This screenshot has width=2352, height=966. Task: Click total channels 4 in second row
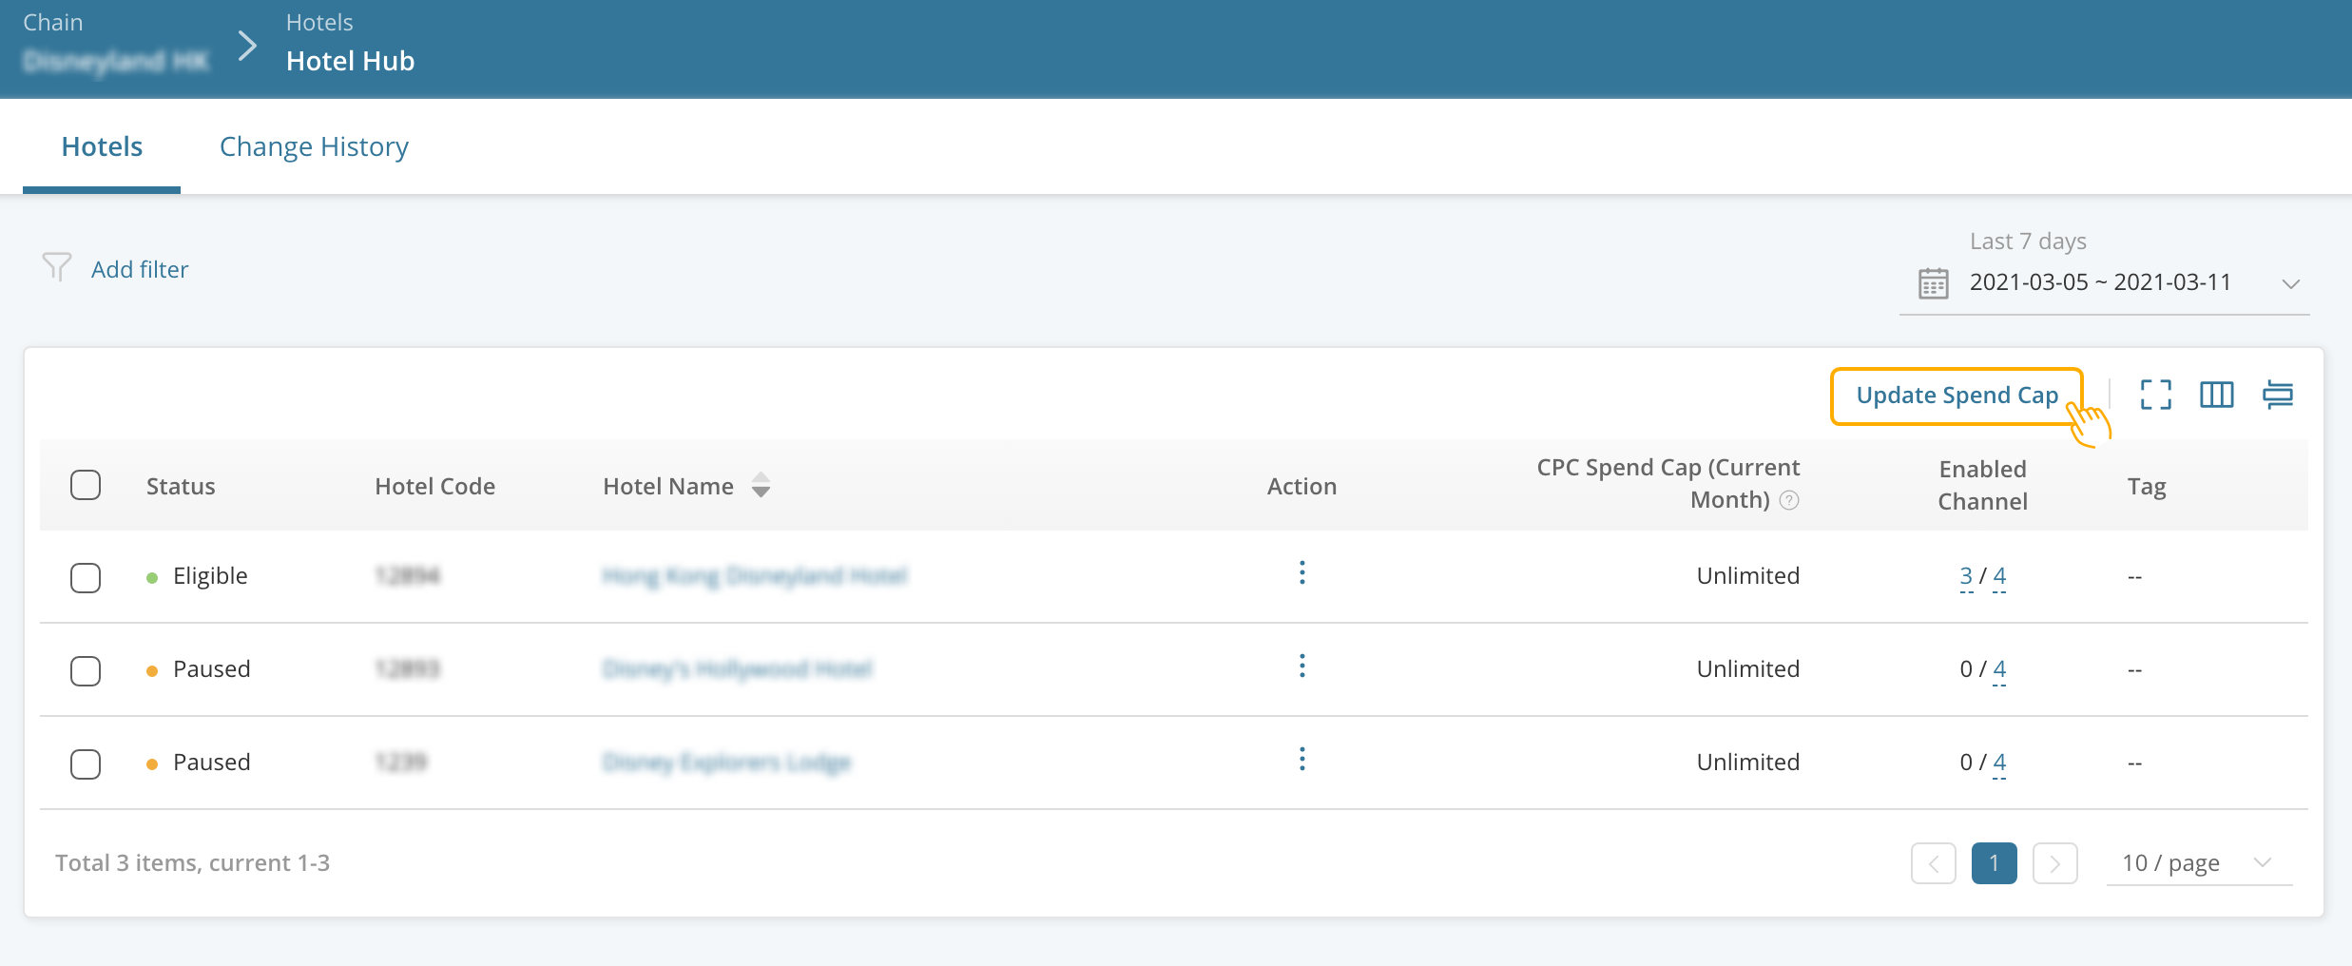(1999, 669)
